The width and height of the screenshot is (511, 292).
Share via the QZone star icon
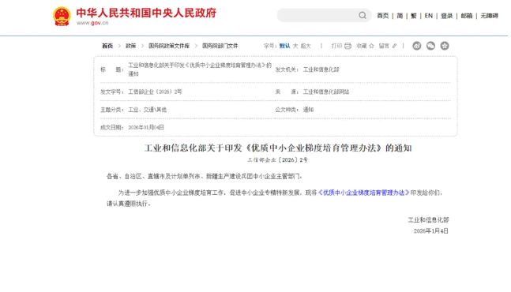coord(445,46)
